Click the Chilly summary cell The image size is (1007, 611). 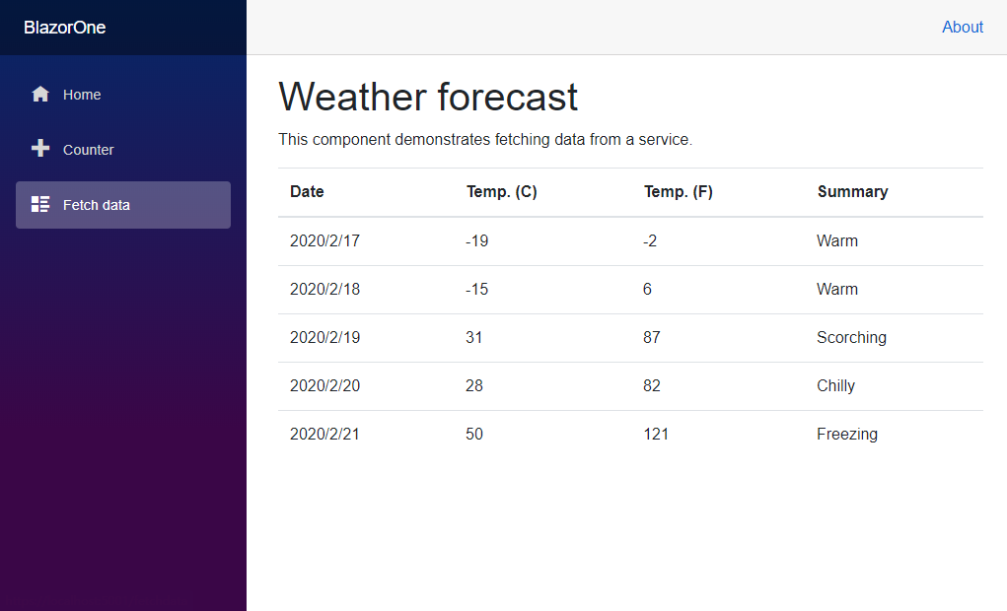(x=835, y=385)
